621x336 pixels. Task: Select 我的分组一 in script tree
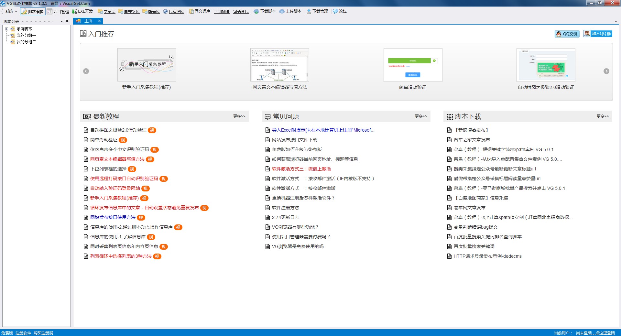[x=26, y=36]
